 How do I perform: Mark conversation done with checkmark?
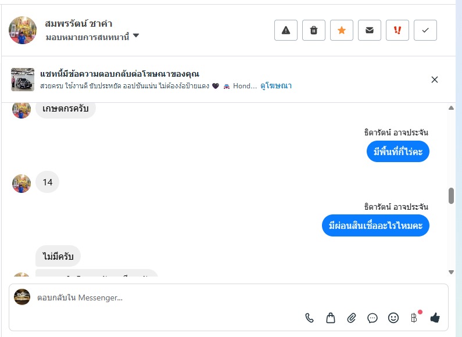click(x=425, y=30)
